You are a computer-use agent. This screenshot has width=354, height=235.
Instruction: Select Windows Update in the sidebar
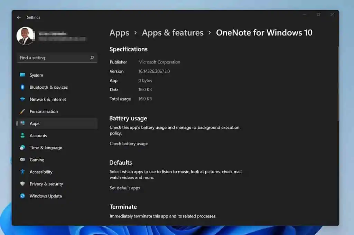click(x=45, y=196)
